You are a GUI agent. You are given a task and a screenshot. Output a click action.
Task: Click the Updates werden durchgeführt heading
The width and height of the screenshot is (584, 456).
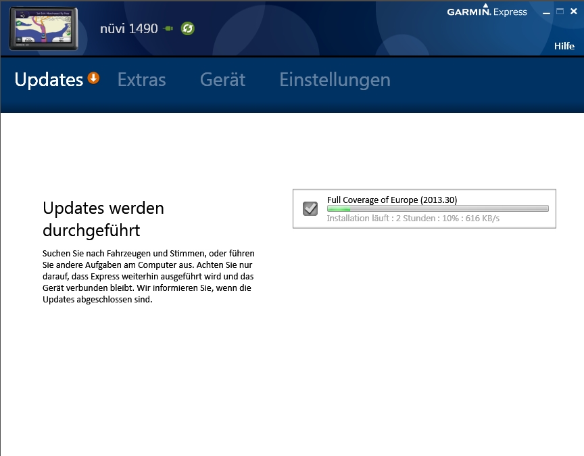pyautogui.click(x=103, y=219)
